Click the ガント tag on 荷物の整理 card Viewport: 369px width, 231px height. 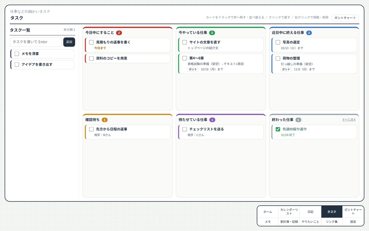[x=286, y=69]
